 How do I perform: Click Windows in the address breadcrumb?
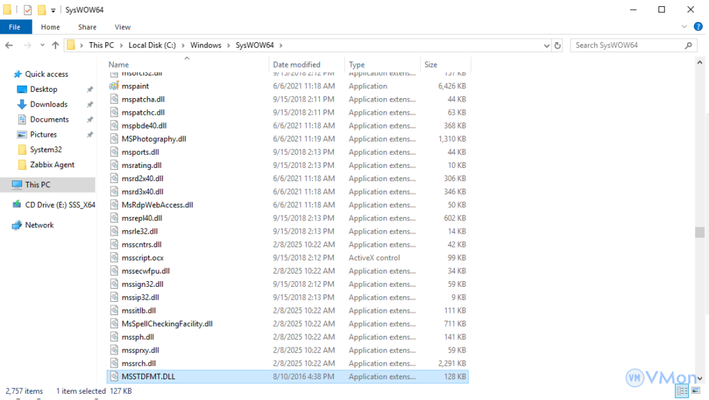[206, 46]
